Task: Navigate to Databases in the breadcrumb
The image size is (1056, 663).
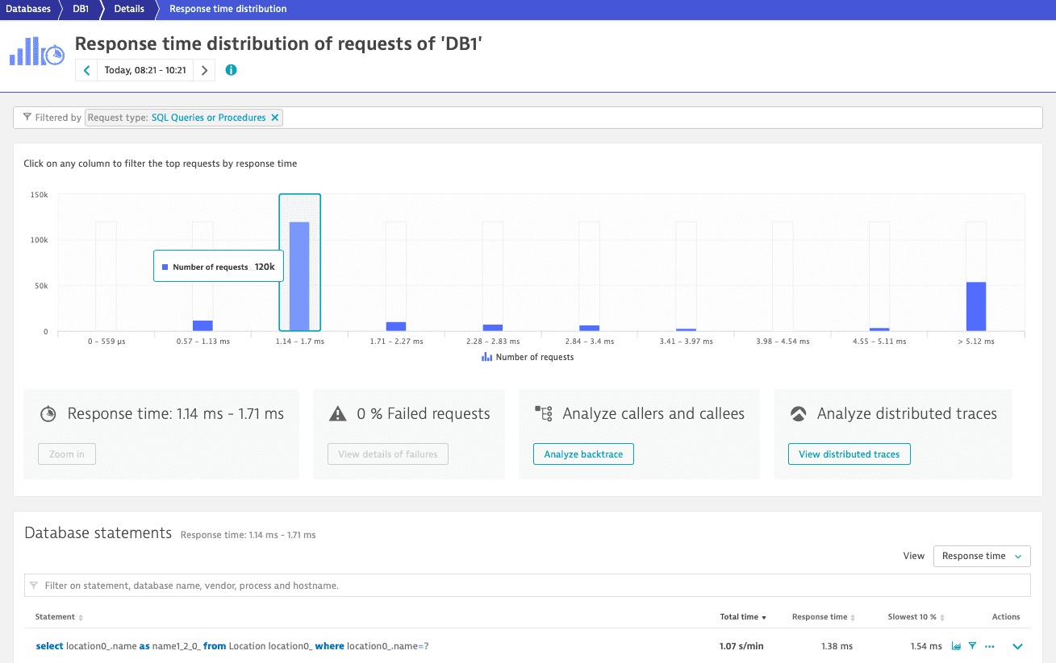Action: (28, 9)
